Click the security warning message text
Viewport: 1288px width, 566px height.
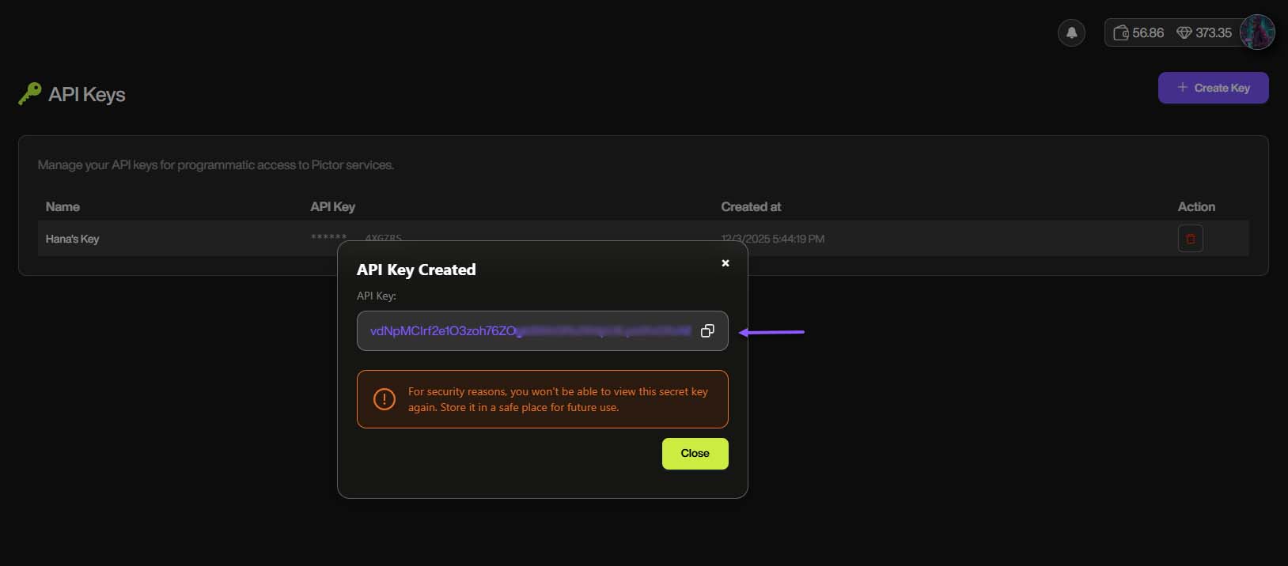tap(557, 399)
